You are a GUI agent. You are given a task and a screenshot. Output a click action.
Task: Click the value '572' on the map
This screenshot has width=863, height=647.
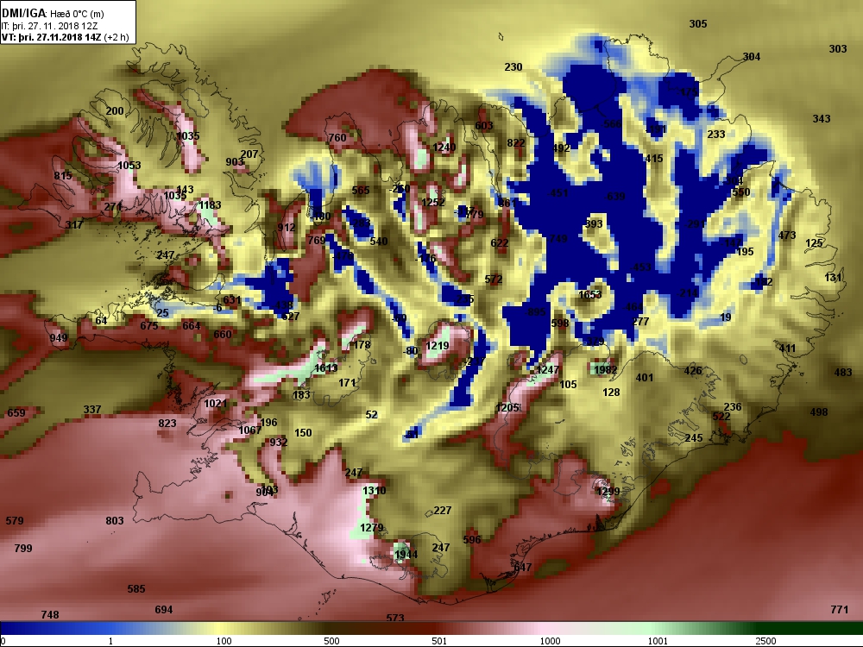494,280
